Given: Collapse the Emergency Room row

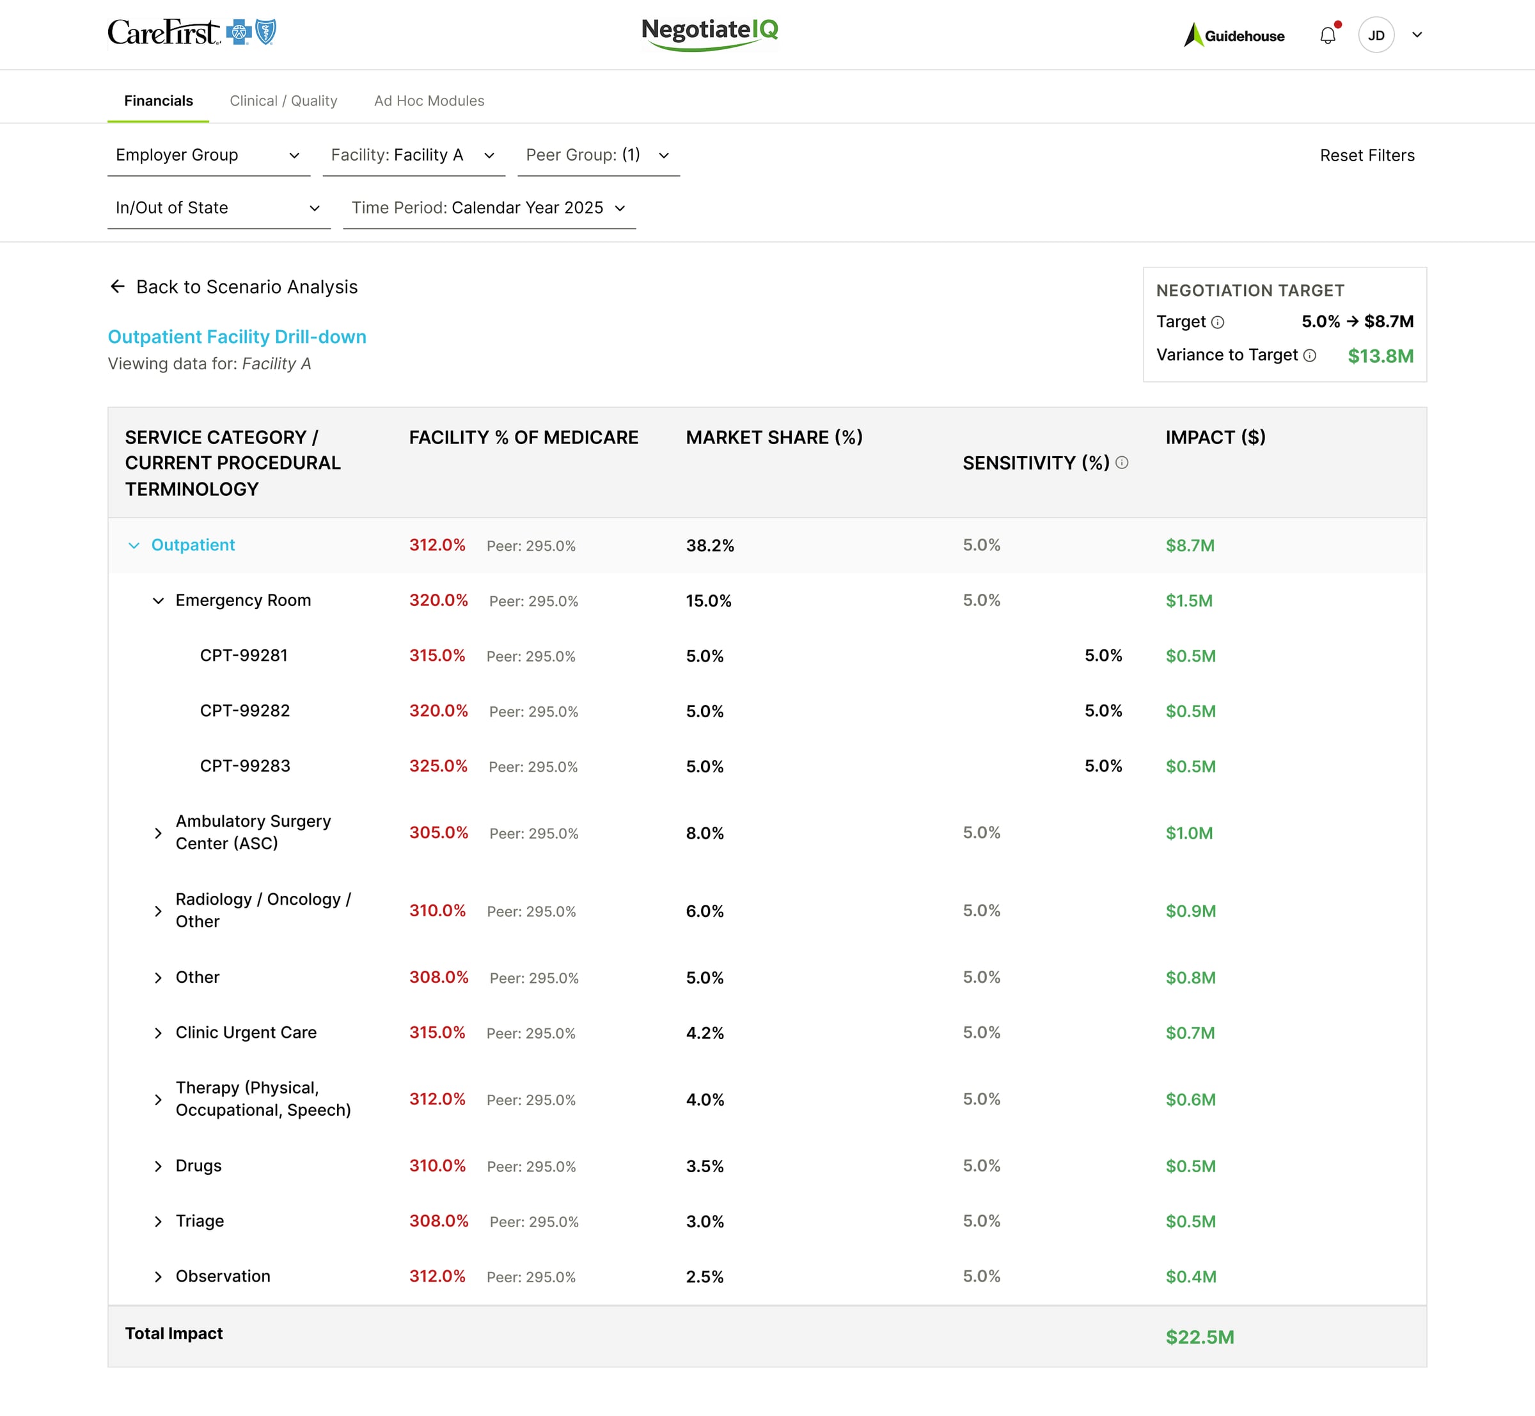Looking at the screenshot, I should [x=158, y=601].
